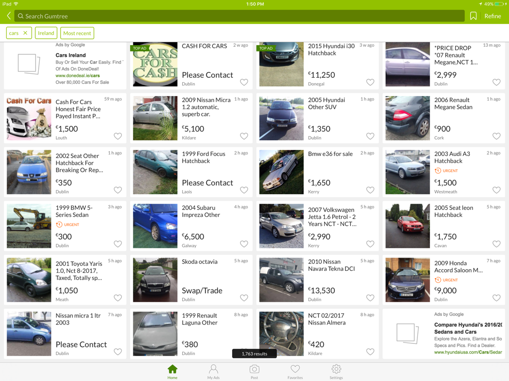Select the €13,530 Nissan Navara price

[321, 291]
